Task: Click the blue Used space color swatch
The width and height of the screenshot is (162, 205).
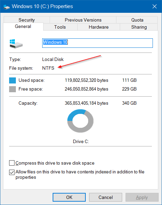Action: tap(12, 80)
